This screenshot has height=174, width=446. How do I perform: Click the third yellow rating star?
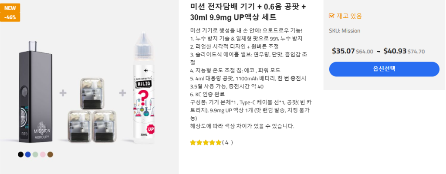pyautogui.click(x=206, y=143)
